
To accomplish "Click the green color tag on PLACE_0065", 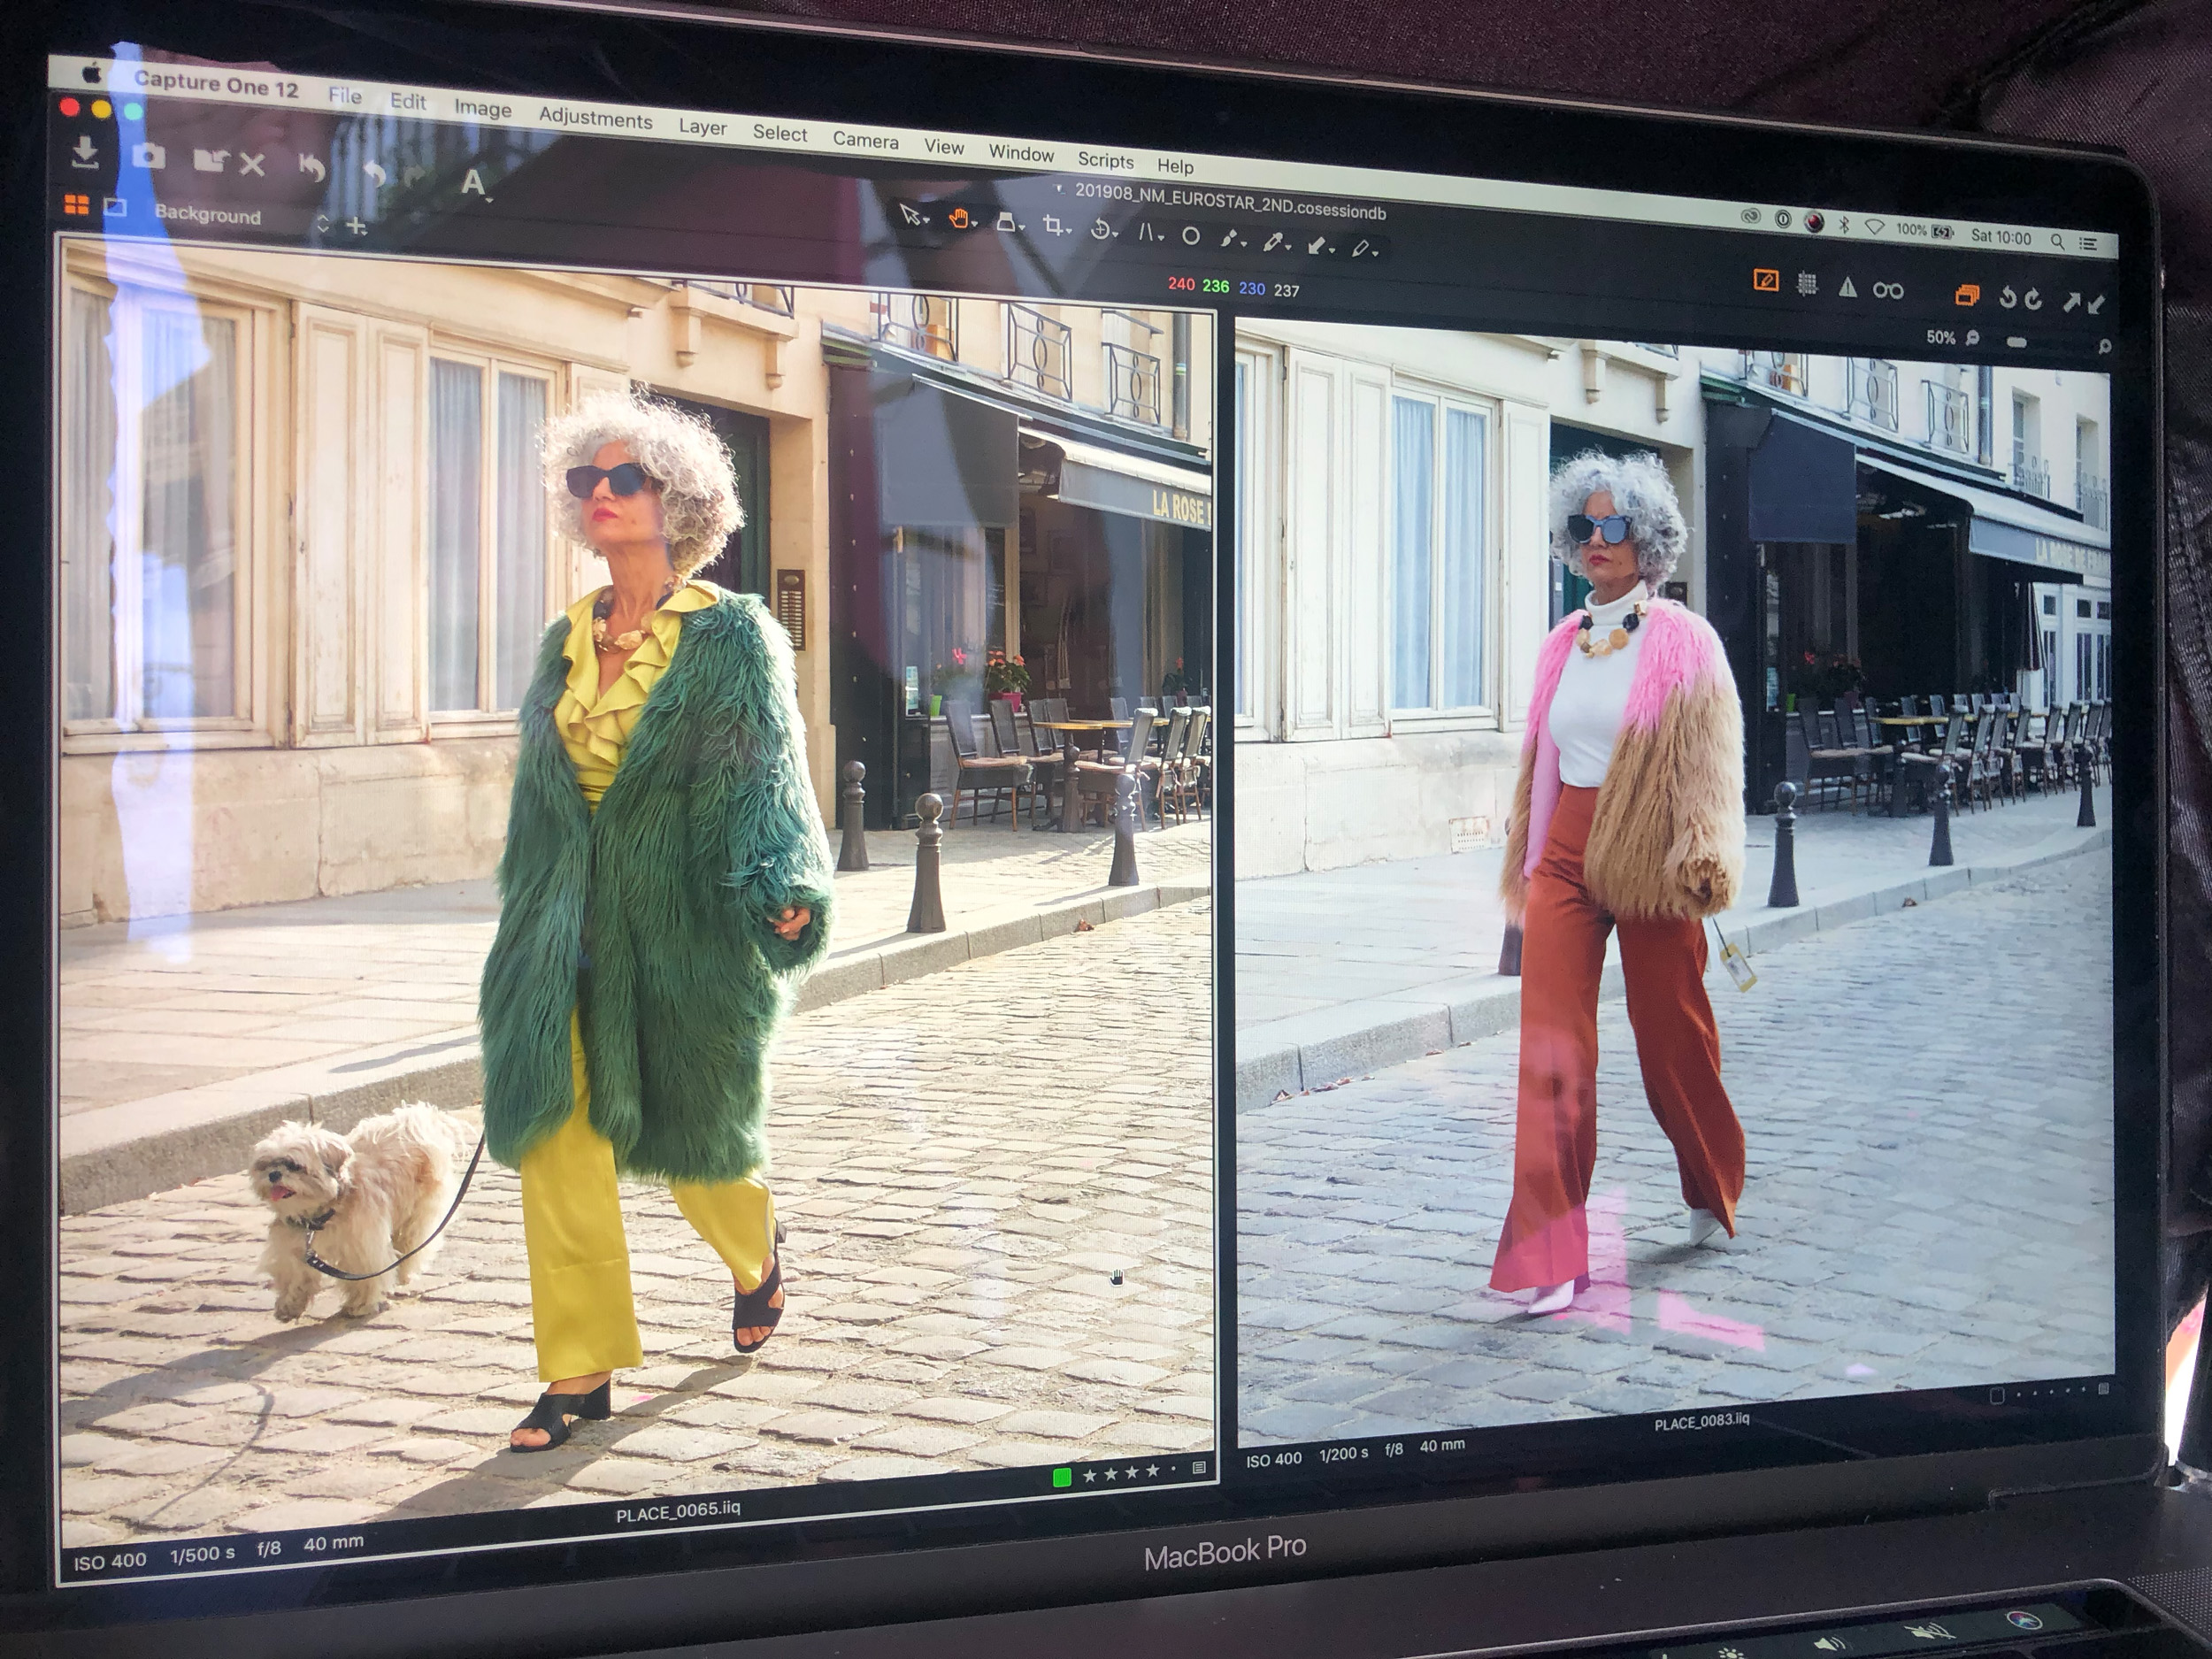I will (x=1062, y=1476).
